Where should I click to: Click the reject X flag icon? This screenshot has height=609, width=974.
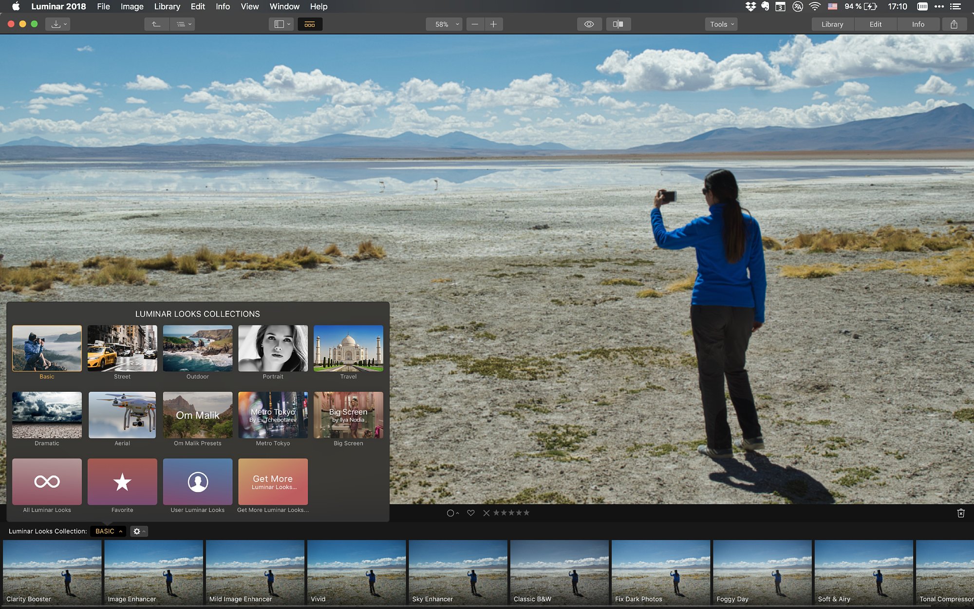pyautogui.click(x=486, y=513)
